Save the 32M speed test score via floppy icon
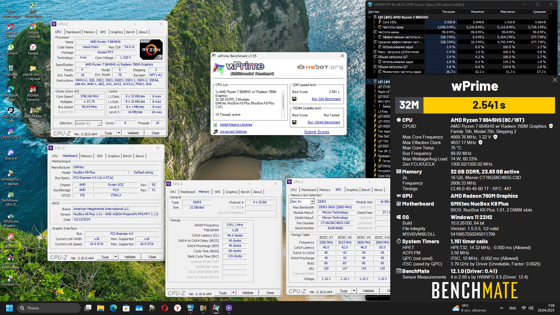This screenshot has width=560, height=315. pyautogui.click(x=294, y=99)
